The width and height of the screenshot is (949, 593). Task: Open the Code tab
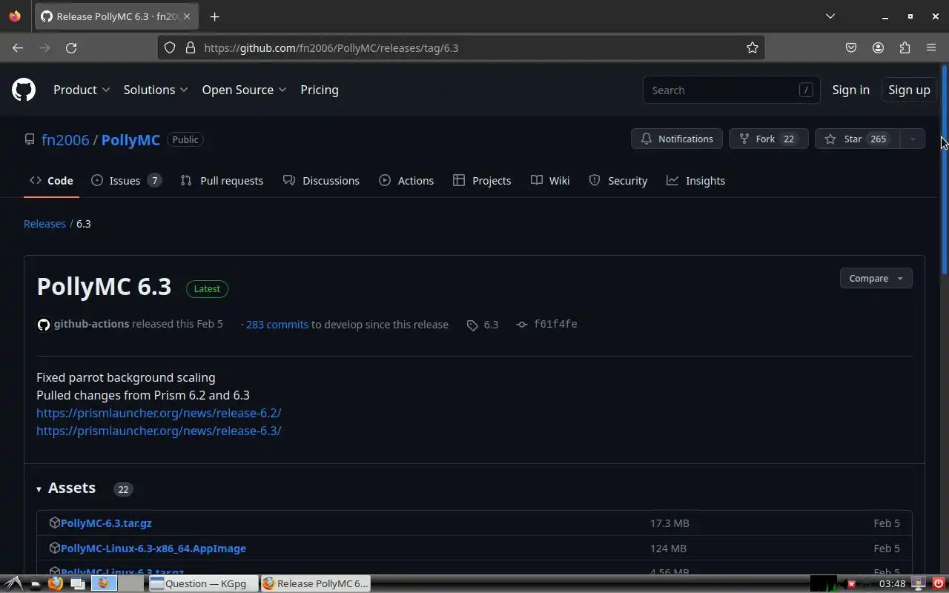pyautogui.click(x=51, y=181)
